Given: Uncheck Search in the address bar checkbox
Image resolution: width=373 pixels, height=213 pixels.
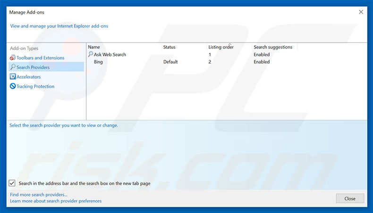Looking at the screenshot, I should tap(12, 183).
